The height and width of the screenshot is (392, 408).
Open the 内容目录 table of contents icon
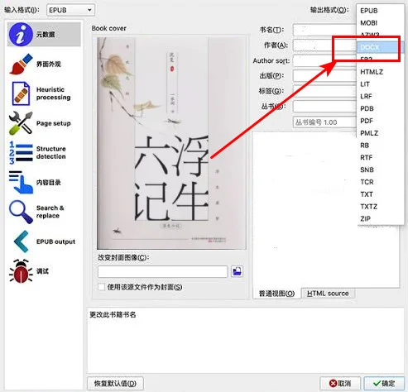click(21, 182)
